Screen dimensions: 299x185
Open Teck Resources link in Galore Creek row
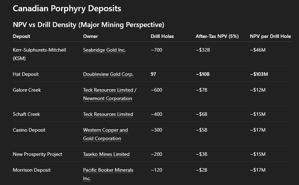click(108, 90)
